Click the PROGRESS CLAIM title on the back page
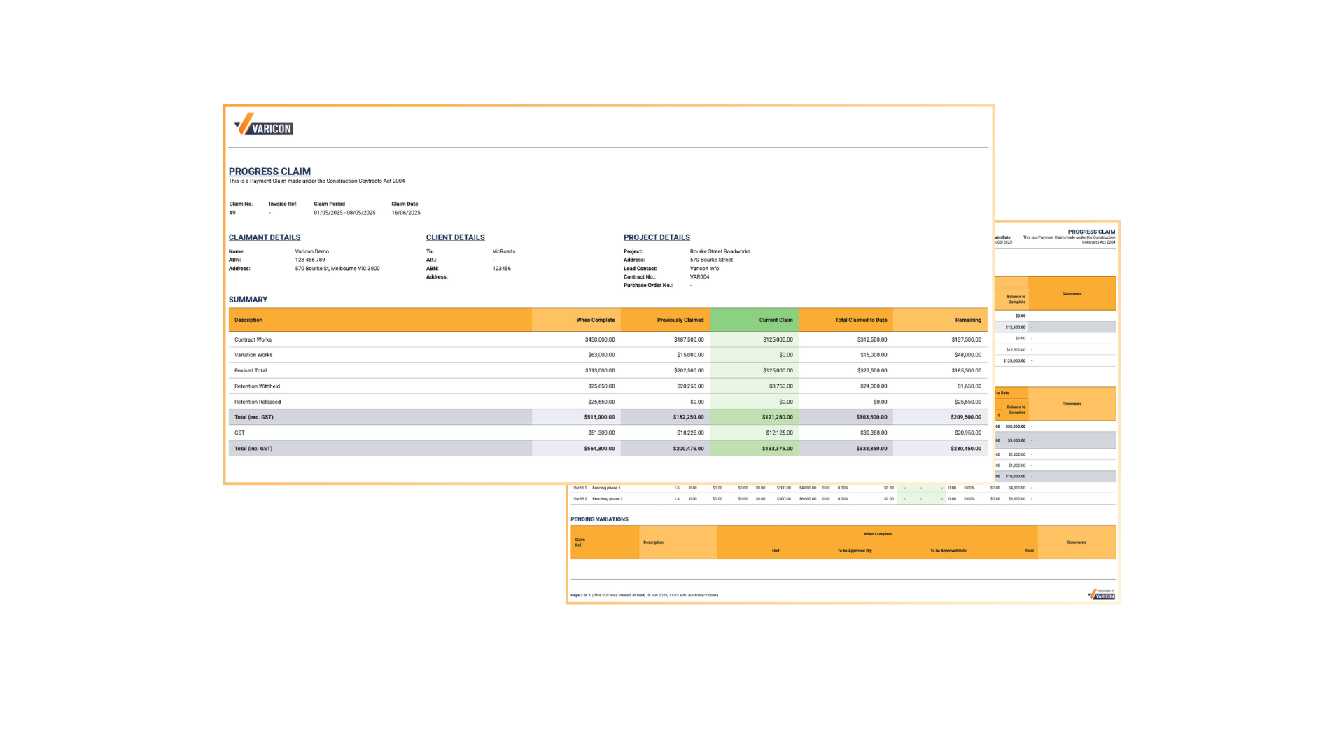The width and height of the screenshot is (1344, 756). tap(1091, 232)
